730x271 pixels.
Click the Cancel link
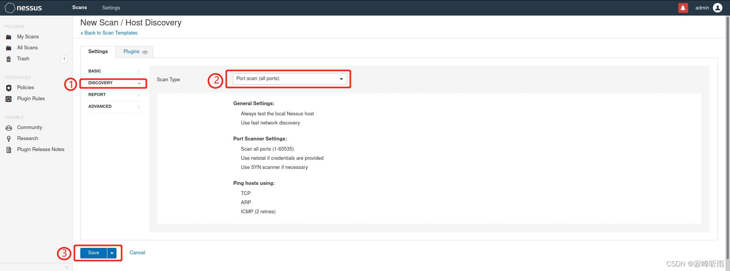coord(137,253)
